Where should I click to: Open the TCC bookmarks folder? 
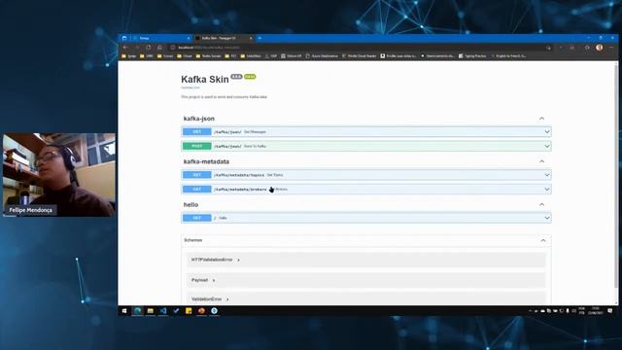(x=231, y=56)
